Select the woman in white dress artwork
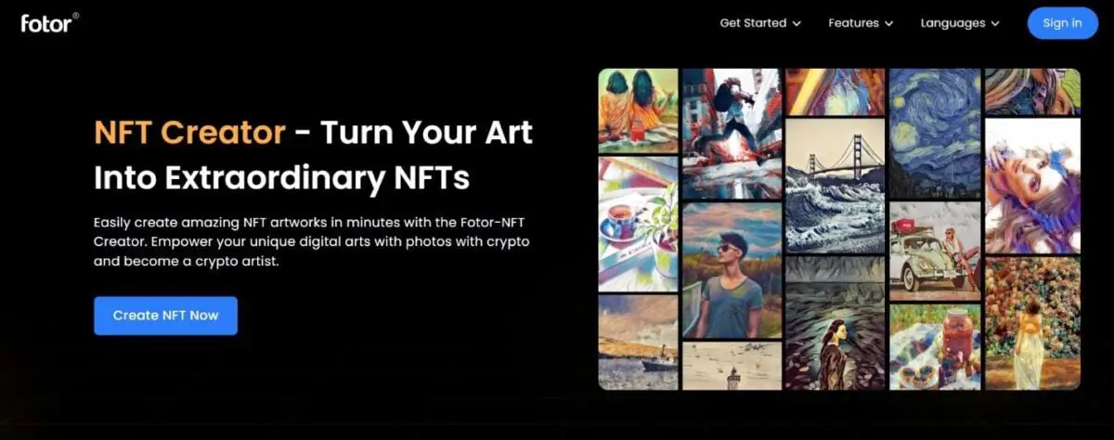 click(x=1032, y=323)
